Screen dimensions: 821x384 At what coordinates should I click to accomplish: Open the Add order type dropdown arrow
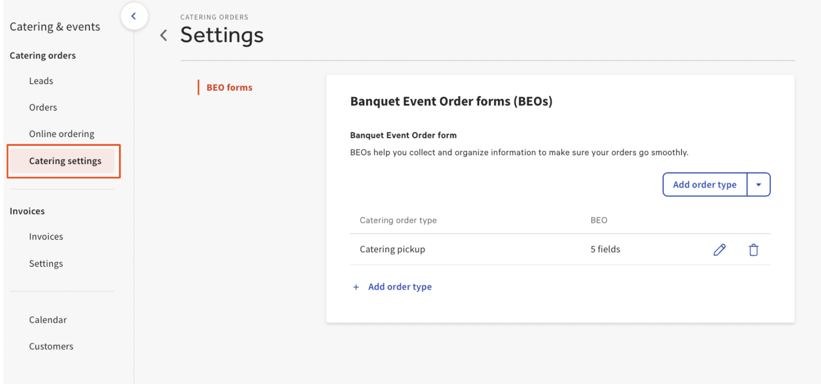pos(759,184)
